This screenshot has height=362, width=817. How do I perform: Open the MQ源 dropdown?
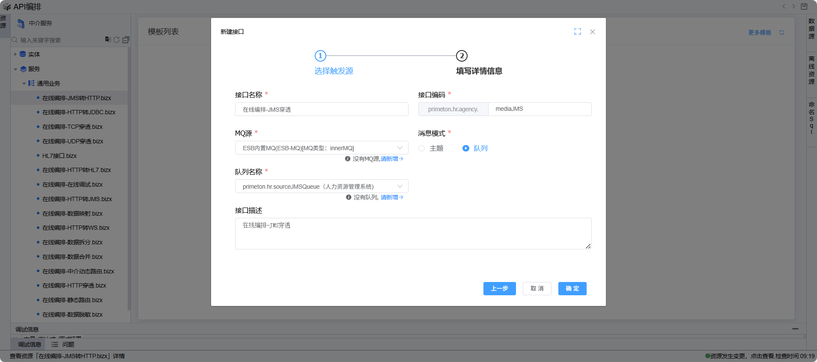tap(321, 148)
